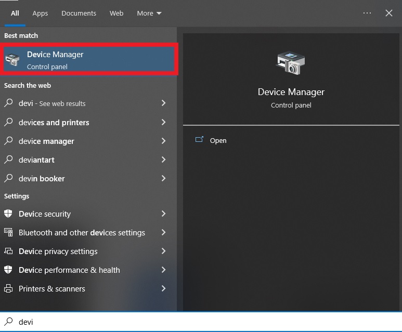Open Bluetooth and other devices settings

coord(88,232)
